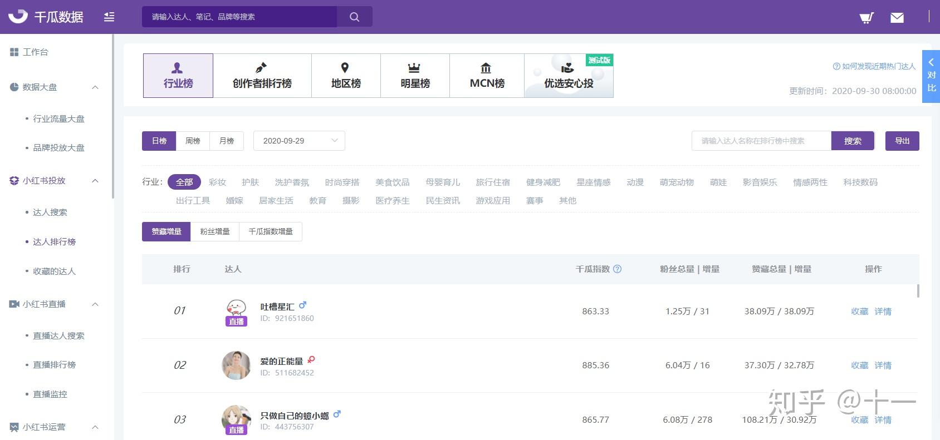Click the 工作台 grid icon in sidebar

click(14, 52)
